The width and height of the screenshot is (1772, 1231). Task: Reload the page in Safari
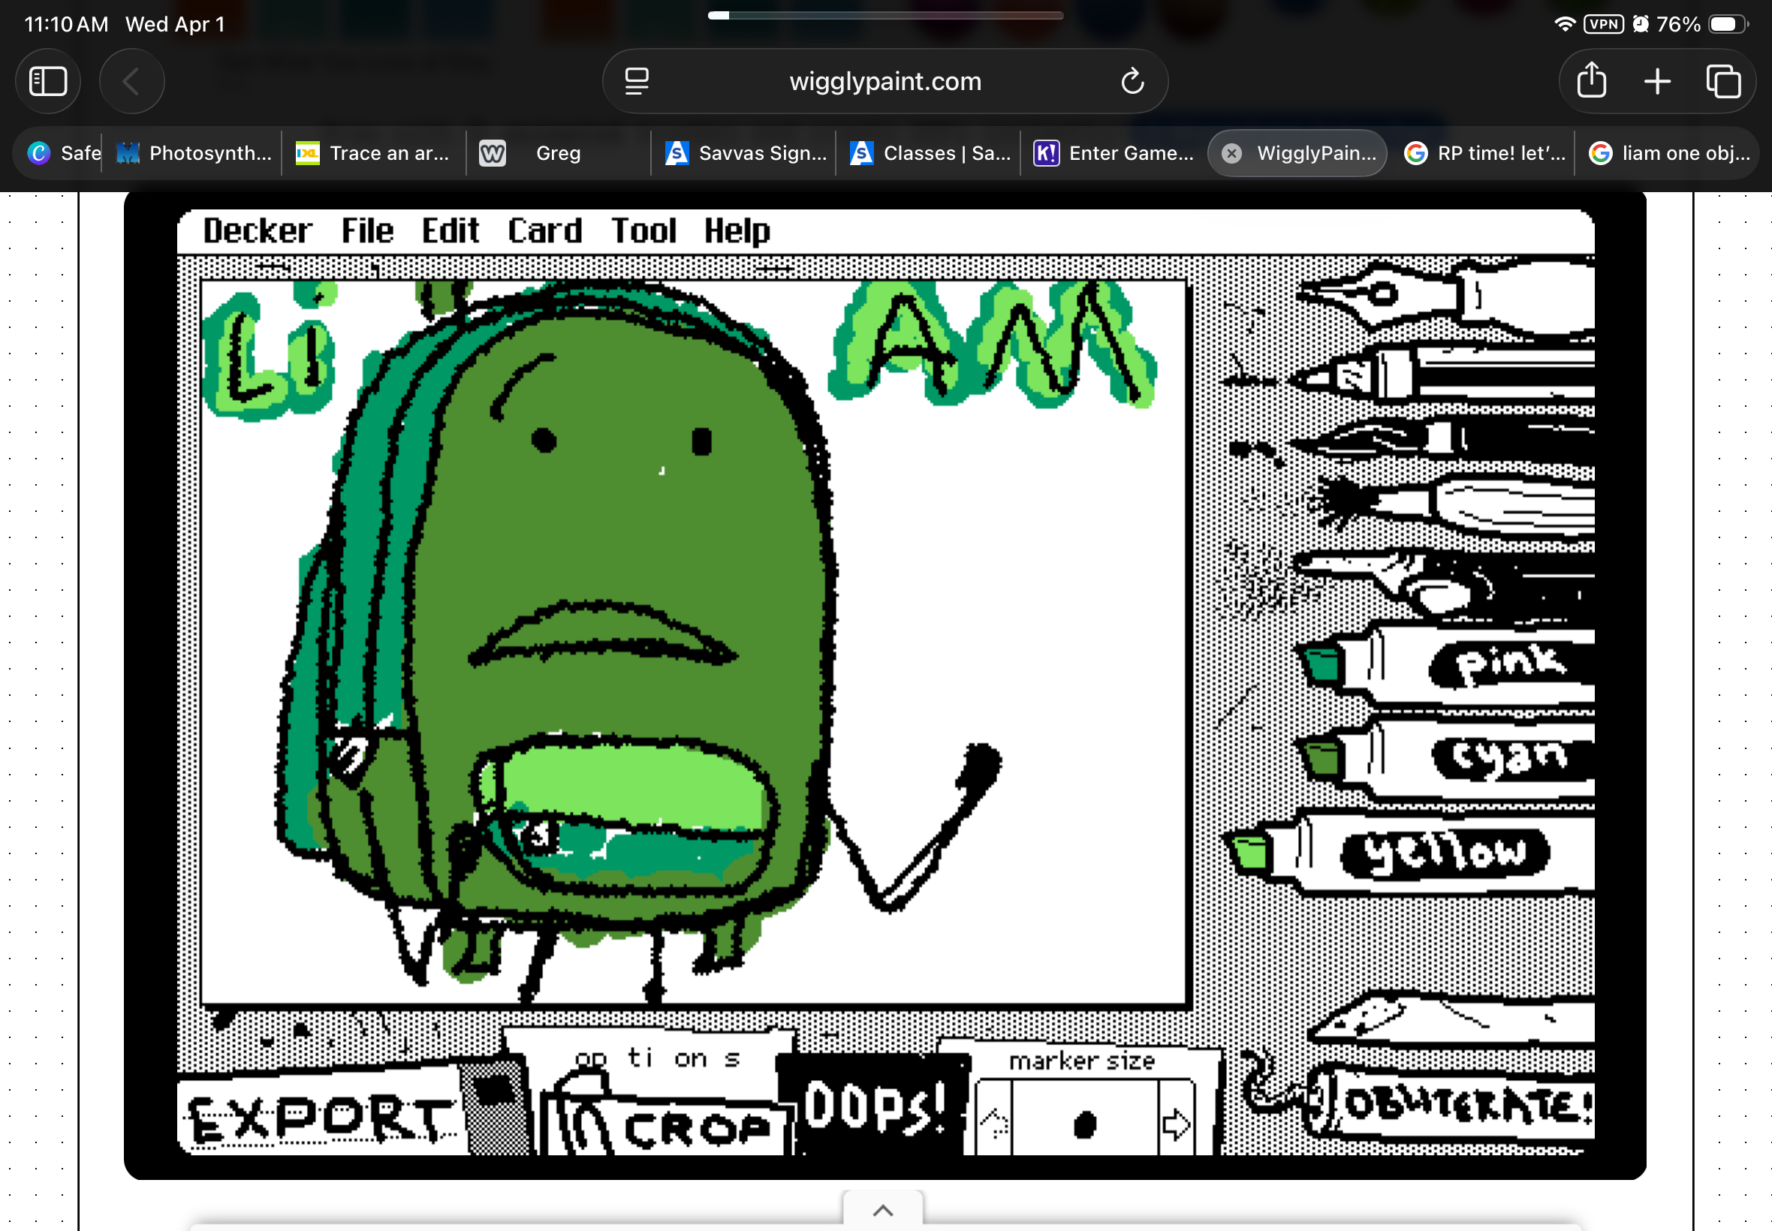tap(1132, 81)
